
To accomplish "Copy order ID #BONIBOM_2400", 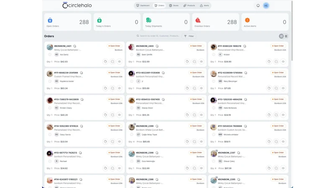I will click(157, 46).
